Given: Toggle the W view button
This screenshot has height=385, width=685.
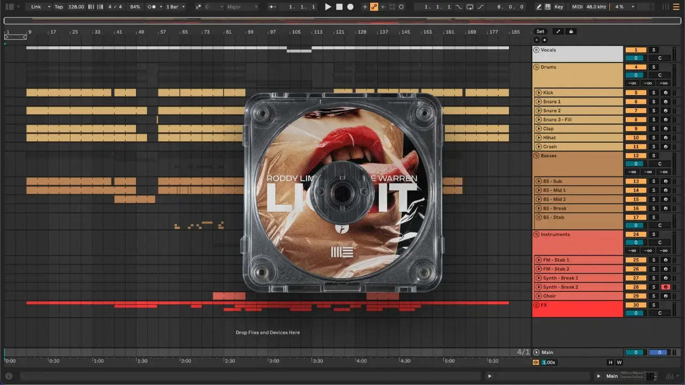Looking at the screenshot, I should 619,363.
